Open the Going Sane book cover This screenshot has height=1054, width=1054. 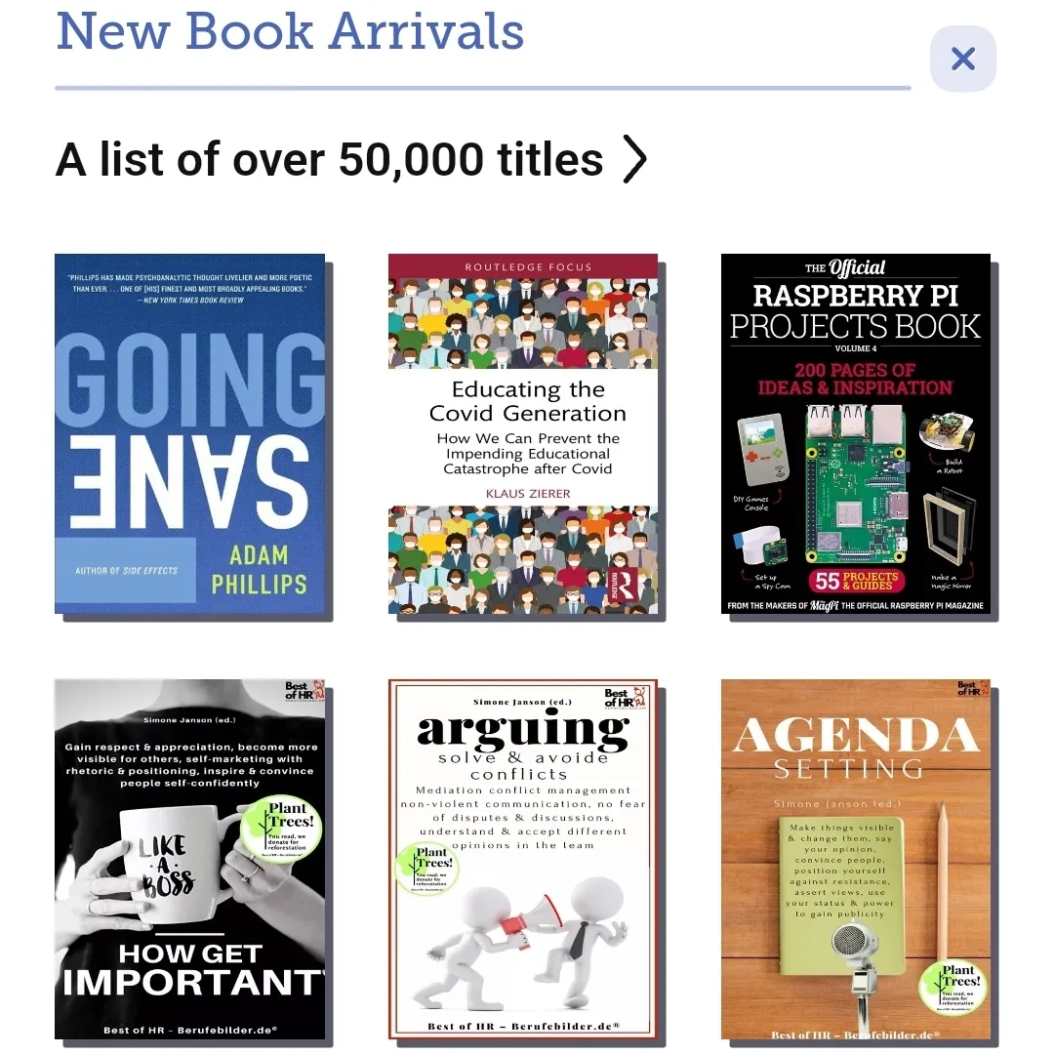point(189,433)
